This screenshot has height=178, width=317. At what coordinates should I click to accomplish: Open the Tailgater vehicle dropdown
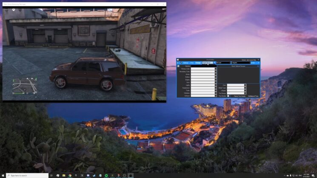(x=241, y=63)
